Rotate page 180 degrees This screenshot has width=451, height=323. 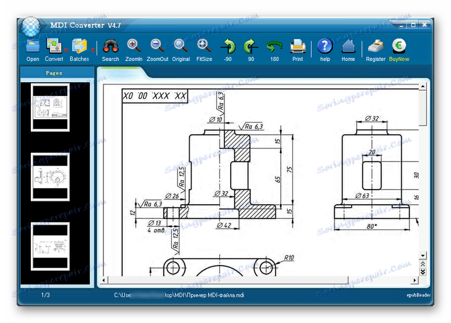pos(274,46)
